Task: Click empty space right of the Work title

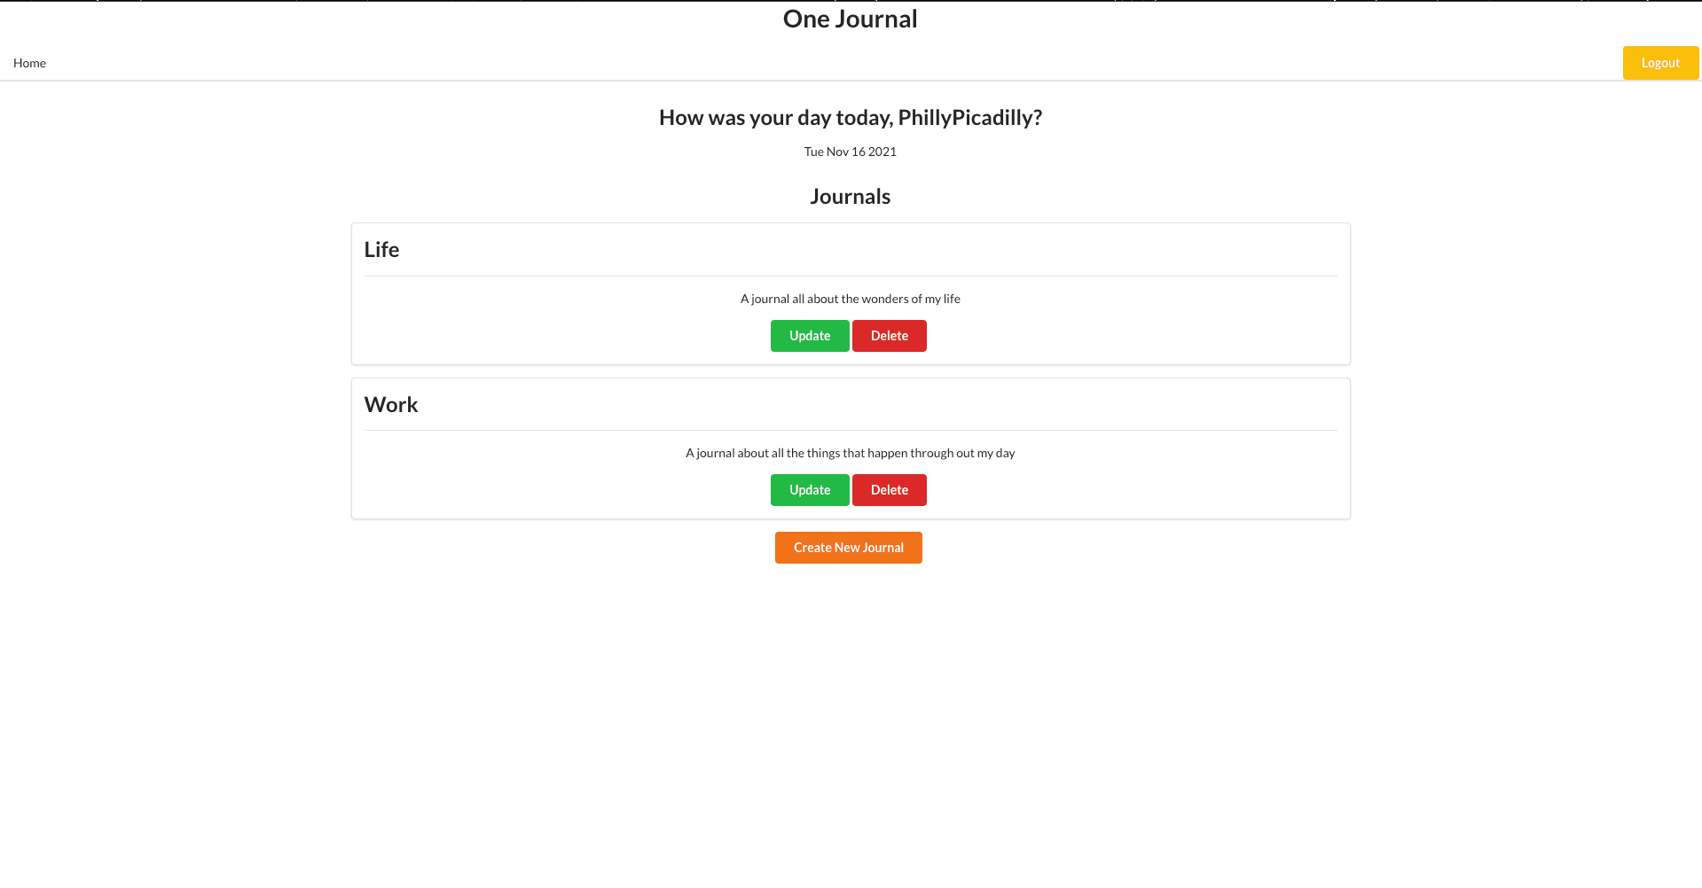Action: click(887, 405)
